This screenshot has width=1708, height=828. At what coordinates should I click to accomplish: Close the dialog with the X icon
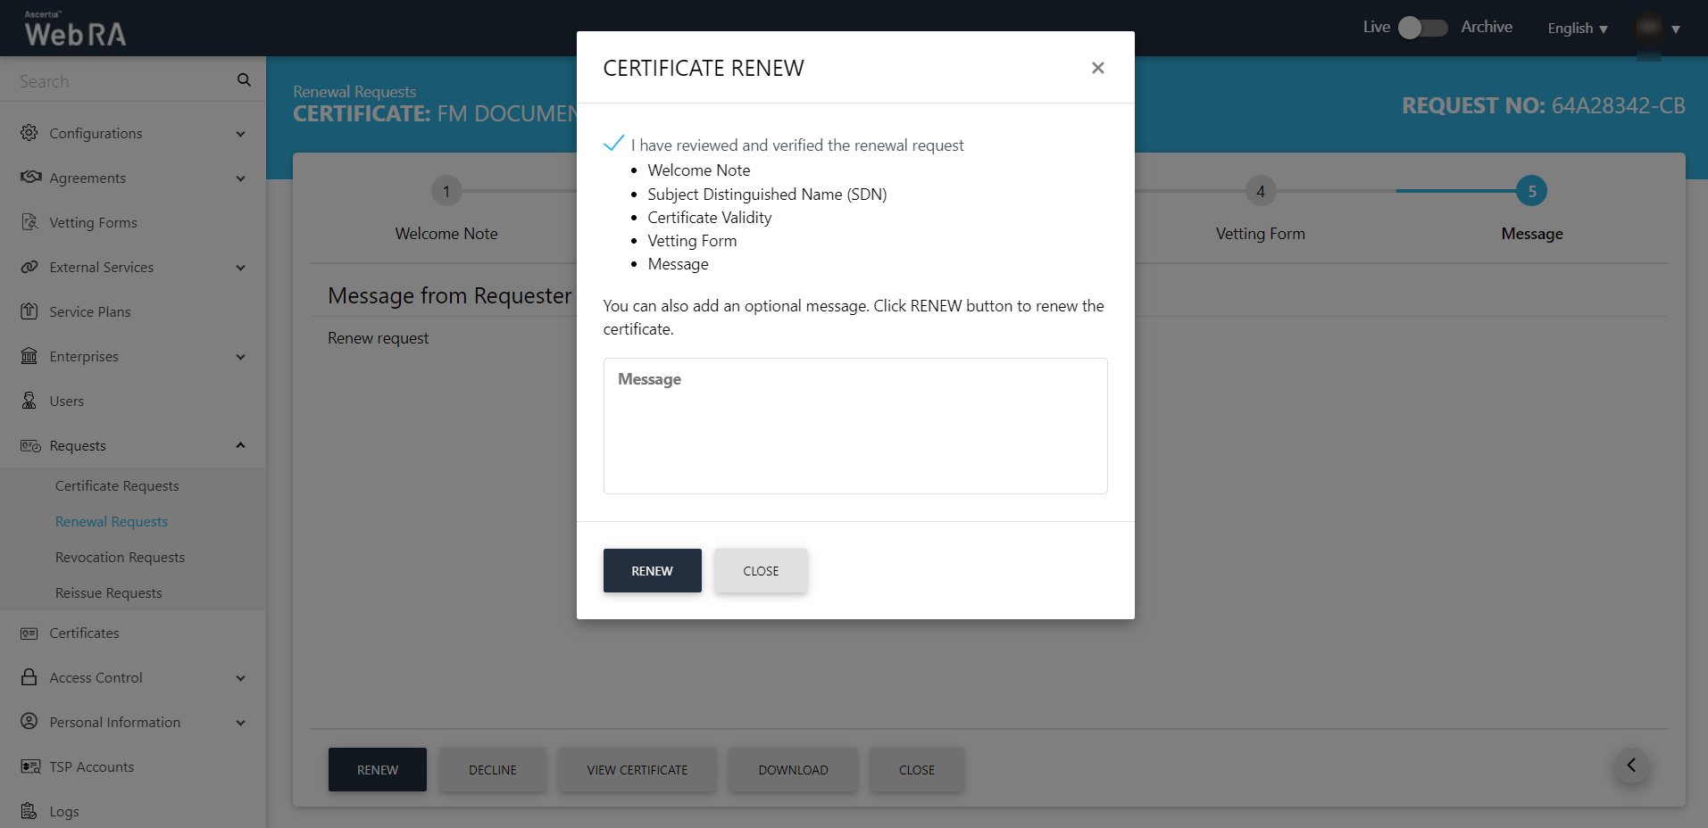[x=1097, y=68]
